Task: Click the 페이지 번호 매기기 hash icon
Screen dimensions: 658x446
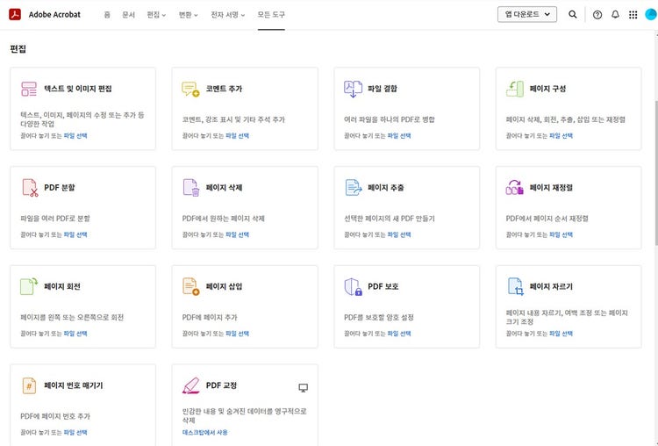Action: (x=29, y=385)
